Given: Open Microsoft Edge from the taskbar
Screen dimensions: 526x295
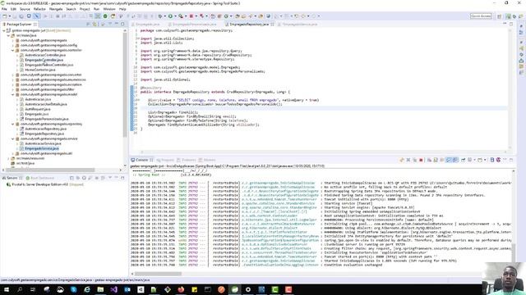Looking at the screenshot, I should coord(87,289).
